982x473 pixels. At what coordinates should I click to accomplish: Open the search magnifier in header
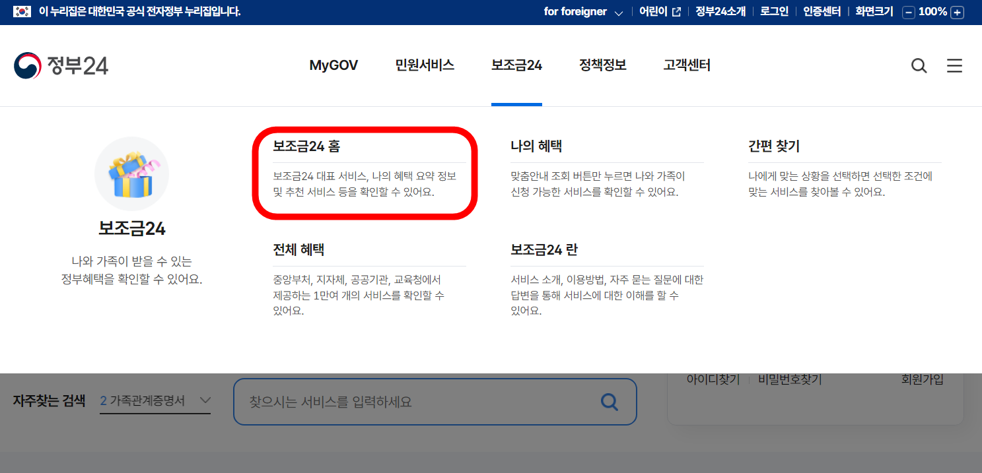(x=919, y=65)
